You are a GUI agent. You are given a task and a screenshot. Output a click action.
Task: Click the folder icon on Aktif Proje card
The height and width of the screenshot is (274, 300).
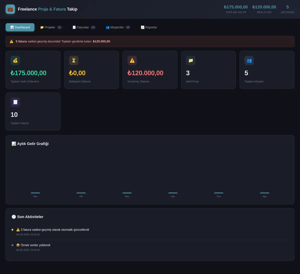pyautogui.click(x=191, y=60)
